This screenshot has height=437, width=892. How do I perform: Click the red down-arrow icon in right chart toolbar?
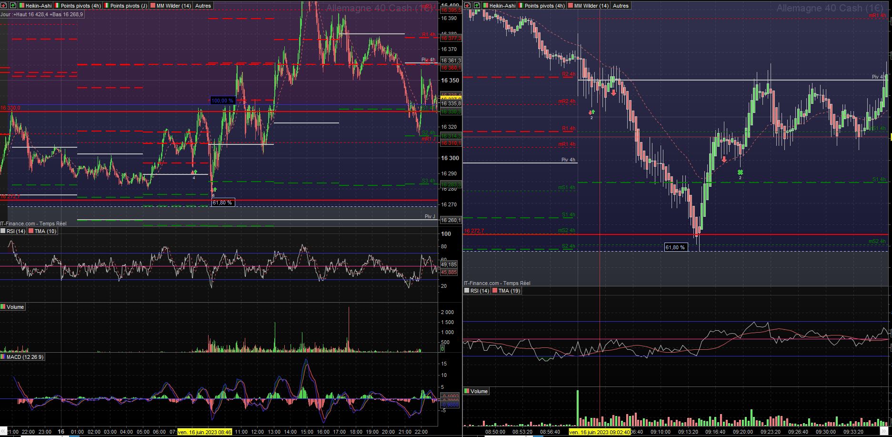point(468,6)
